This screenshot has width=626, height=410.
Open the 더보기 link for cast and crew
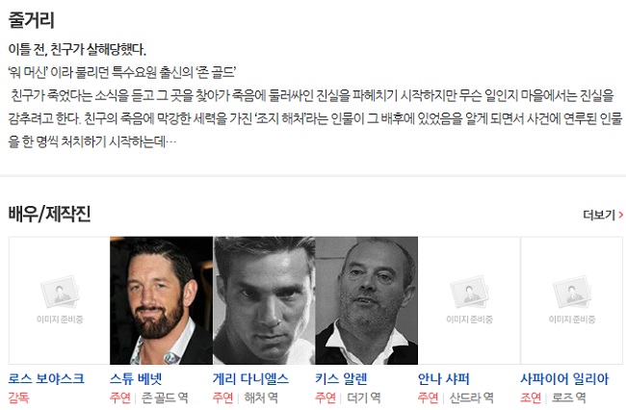click(x=603, y=215)
